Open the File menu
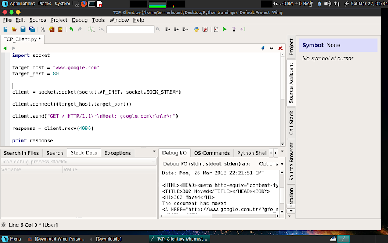The height and width of the screenshot is (243, 388). coord(7,20)
